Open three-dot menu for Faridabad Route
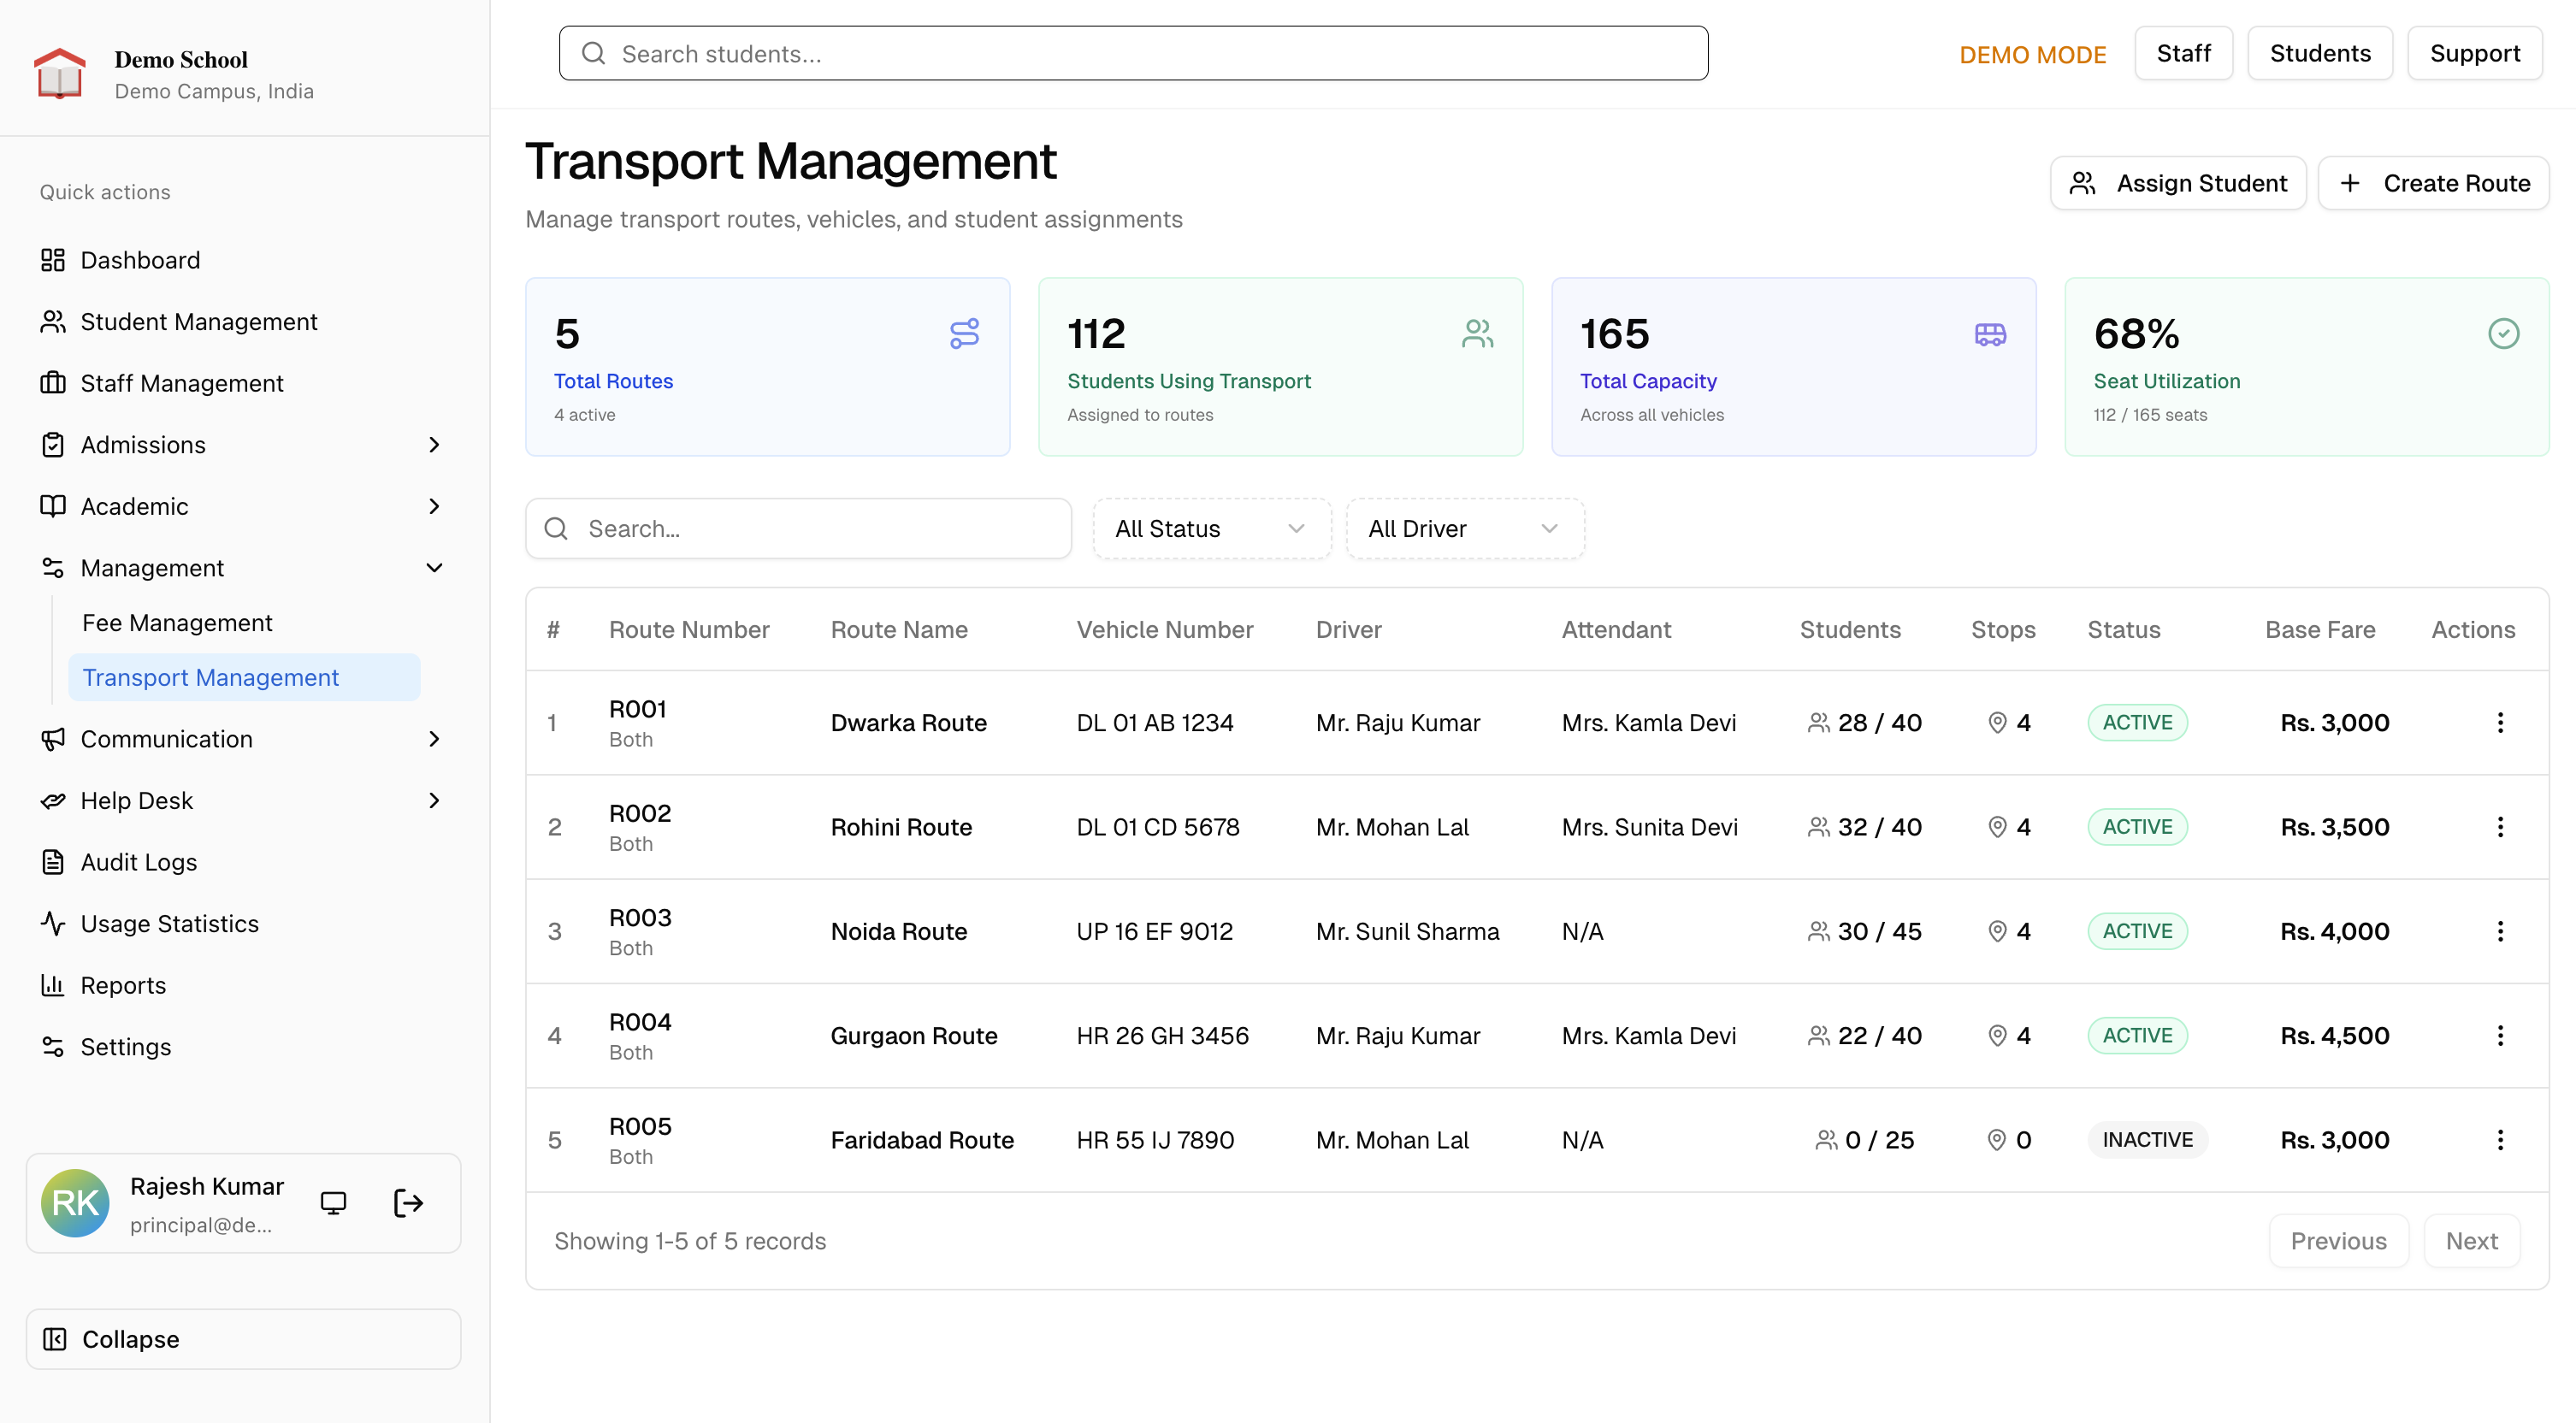 pos(2500,1140)
